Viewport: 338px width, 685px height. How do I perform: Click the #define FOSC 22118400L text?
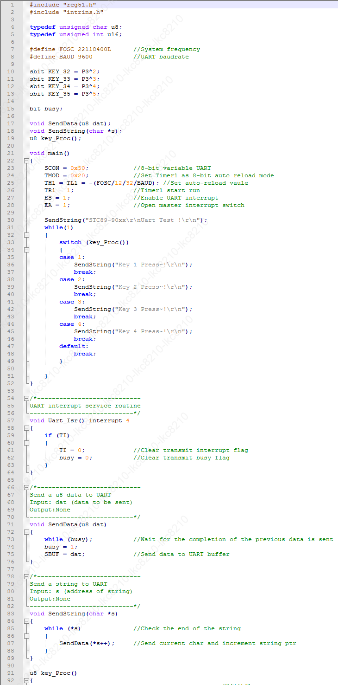point(70,49)
